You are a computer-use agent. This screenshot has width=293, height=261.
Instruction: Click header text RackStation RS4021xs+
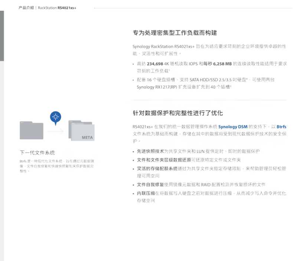click(x=57, y=8)
